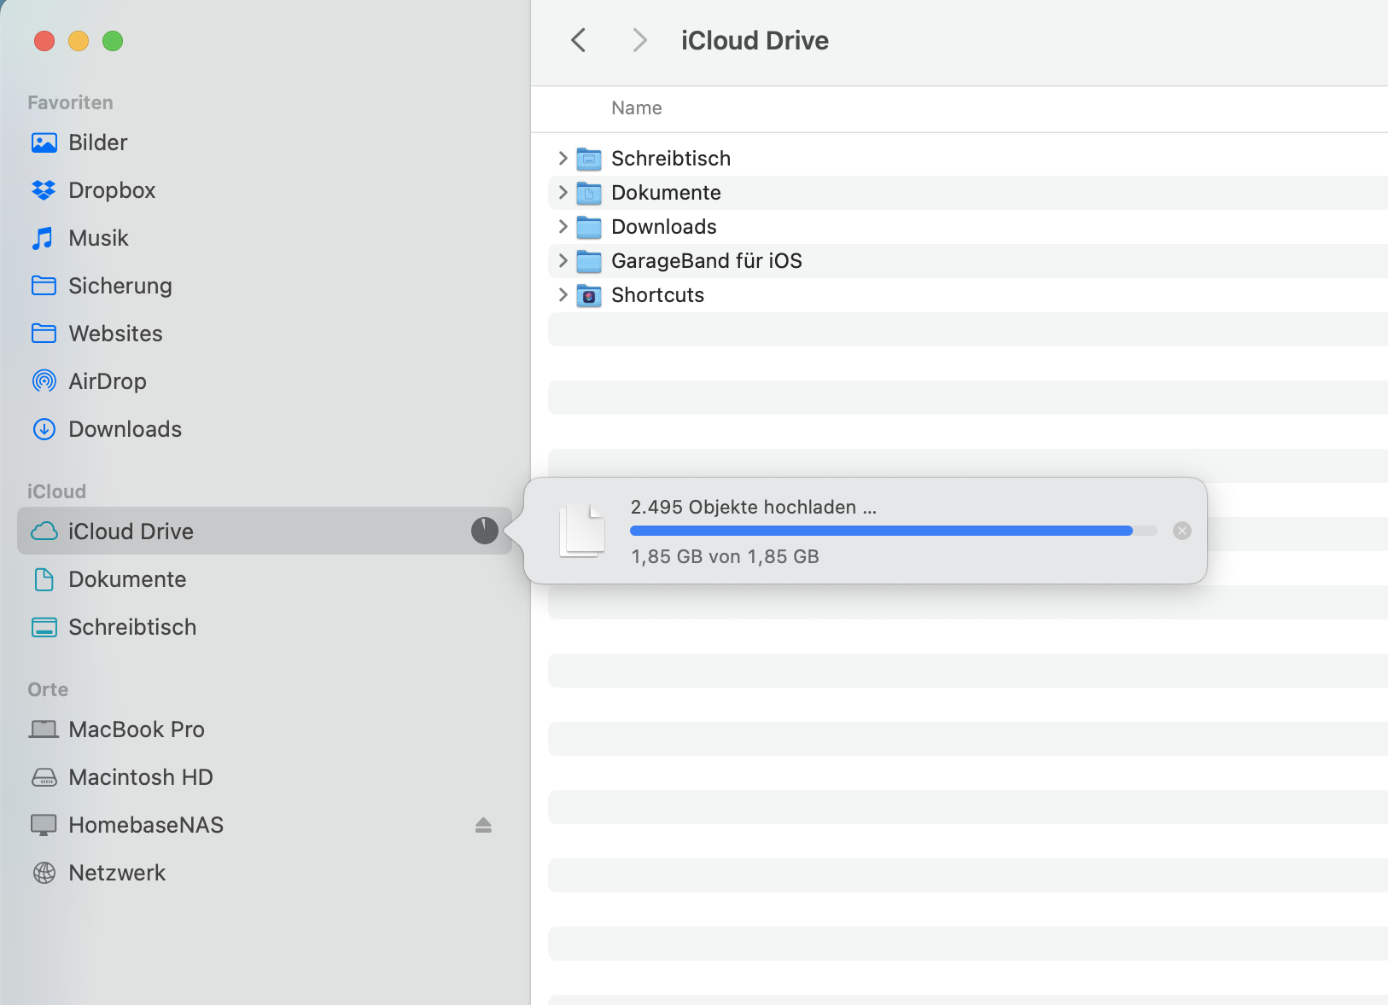Open the Netzwerk location
Screen dimensions: 1388x1005
coord(117,873)
